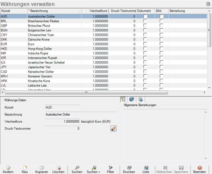
Task: Click the Wechselkurs cell for Kanadischer Dollar
Action: tap(95, 72)
